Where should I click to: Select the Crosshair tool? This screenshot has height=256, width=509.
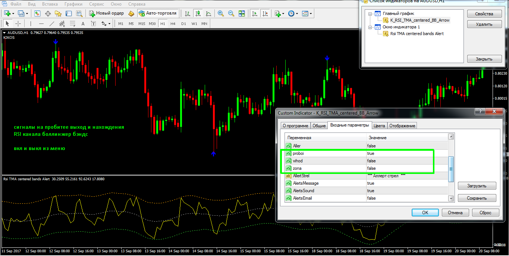pyautogui.click(x=18, y=24)
